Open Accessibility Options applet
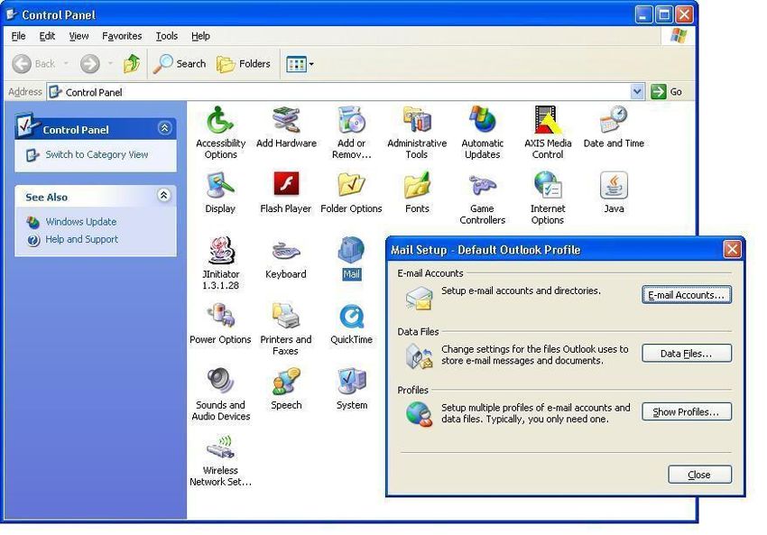The height and width of the screenshot is (535, 767). click(x=220, y=132)
